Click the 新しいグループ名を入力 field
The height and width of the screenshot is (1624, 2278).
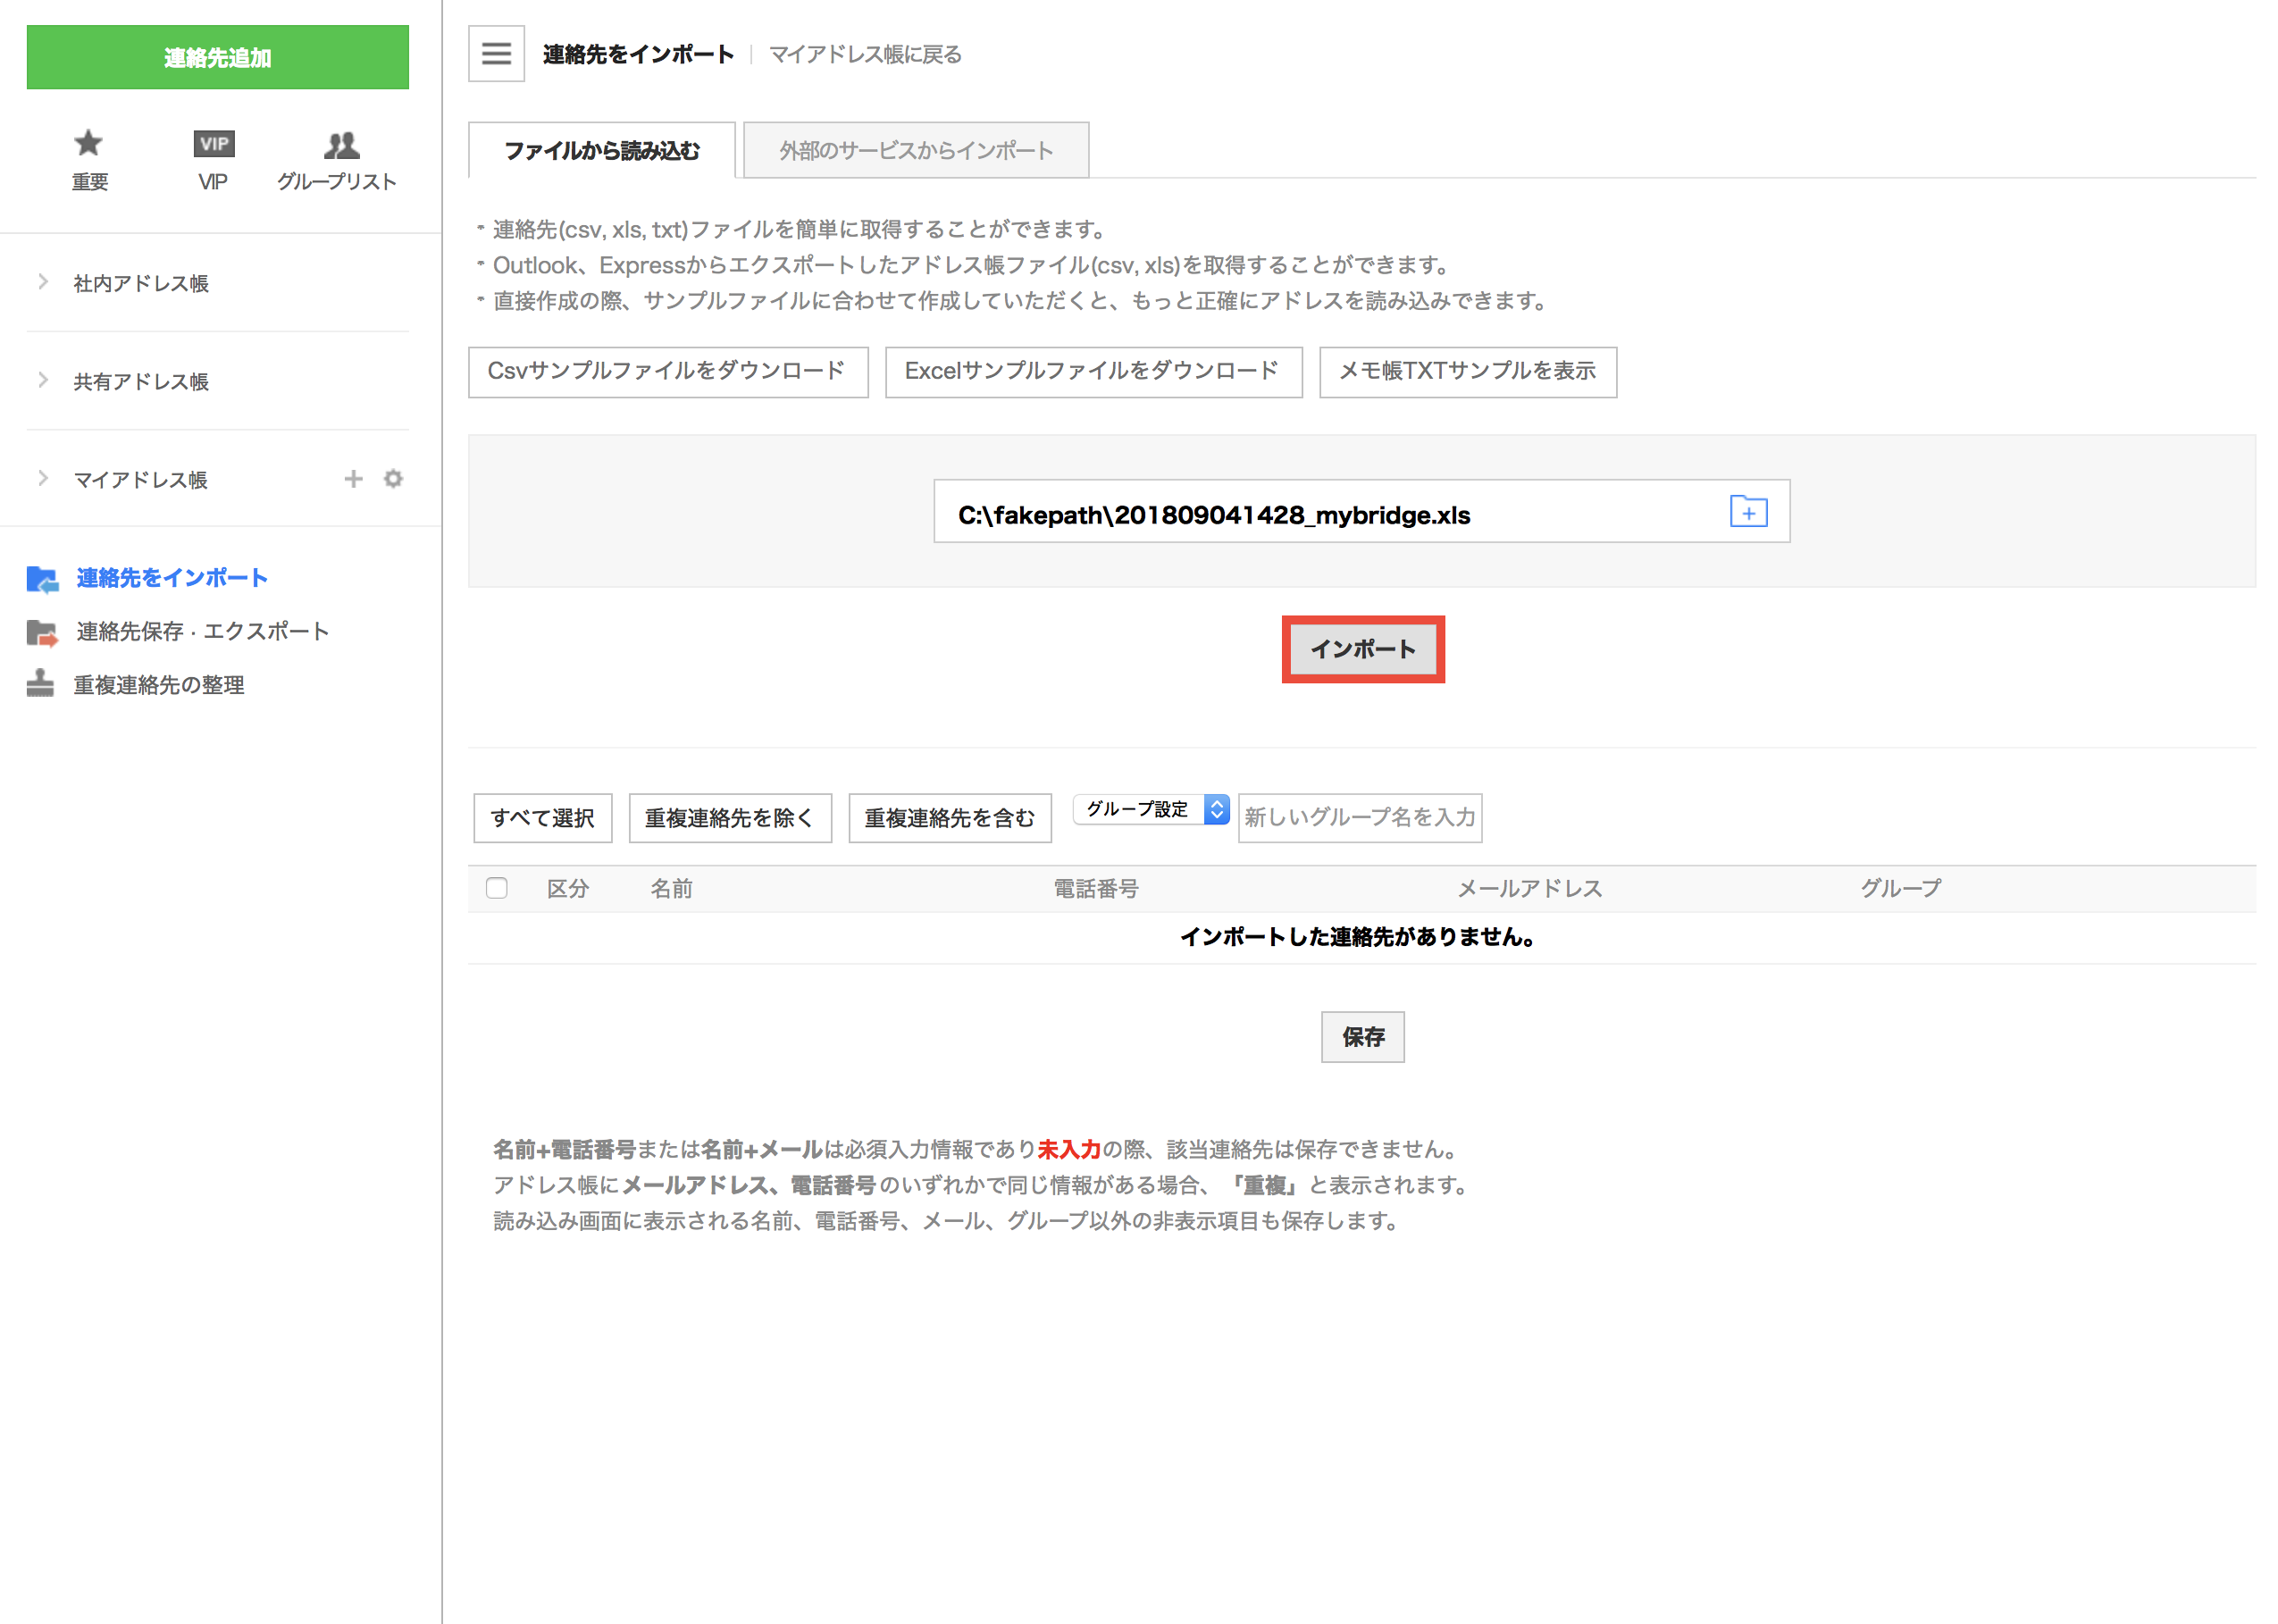click(1359, 818)
